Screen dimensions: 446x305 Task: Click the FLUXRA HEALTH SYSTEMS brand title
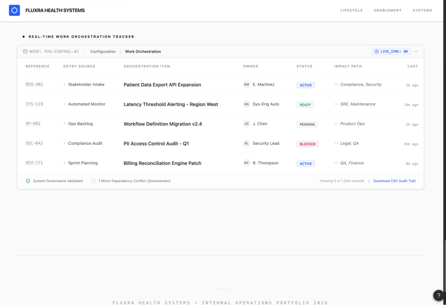coord(55,10)
